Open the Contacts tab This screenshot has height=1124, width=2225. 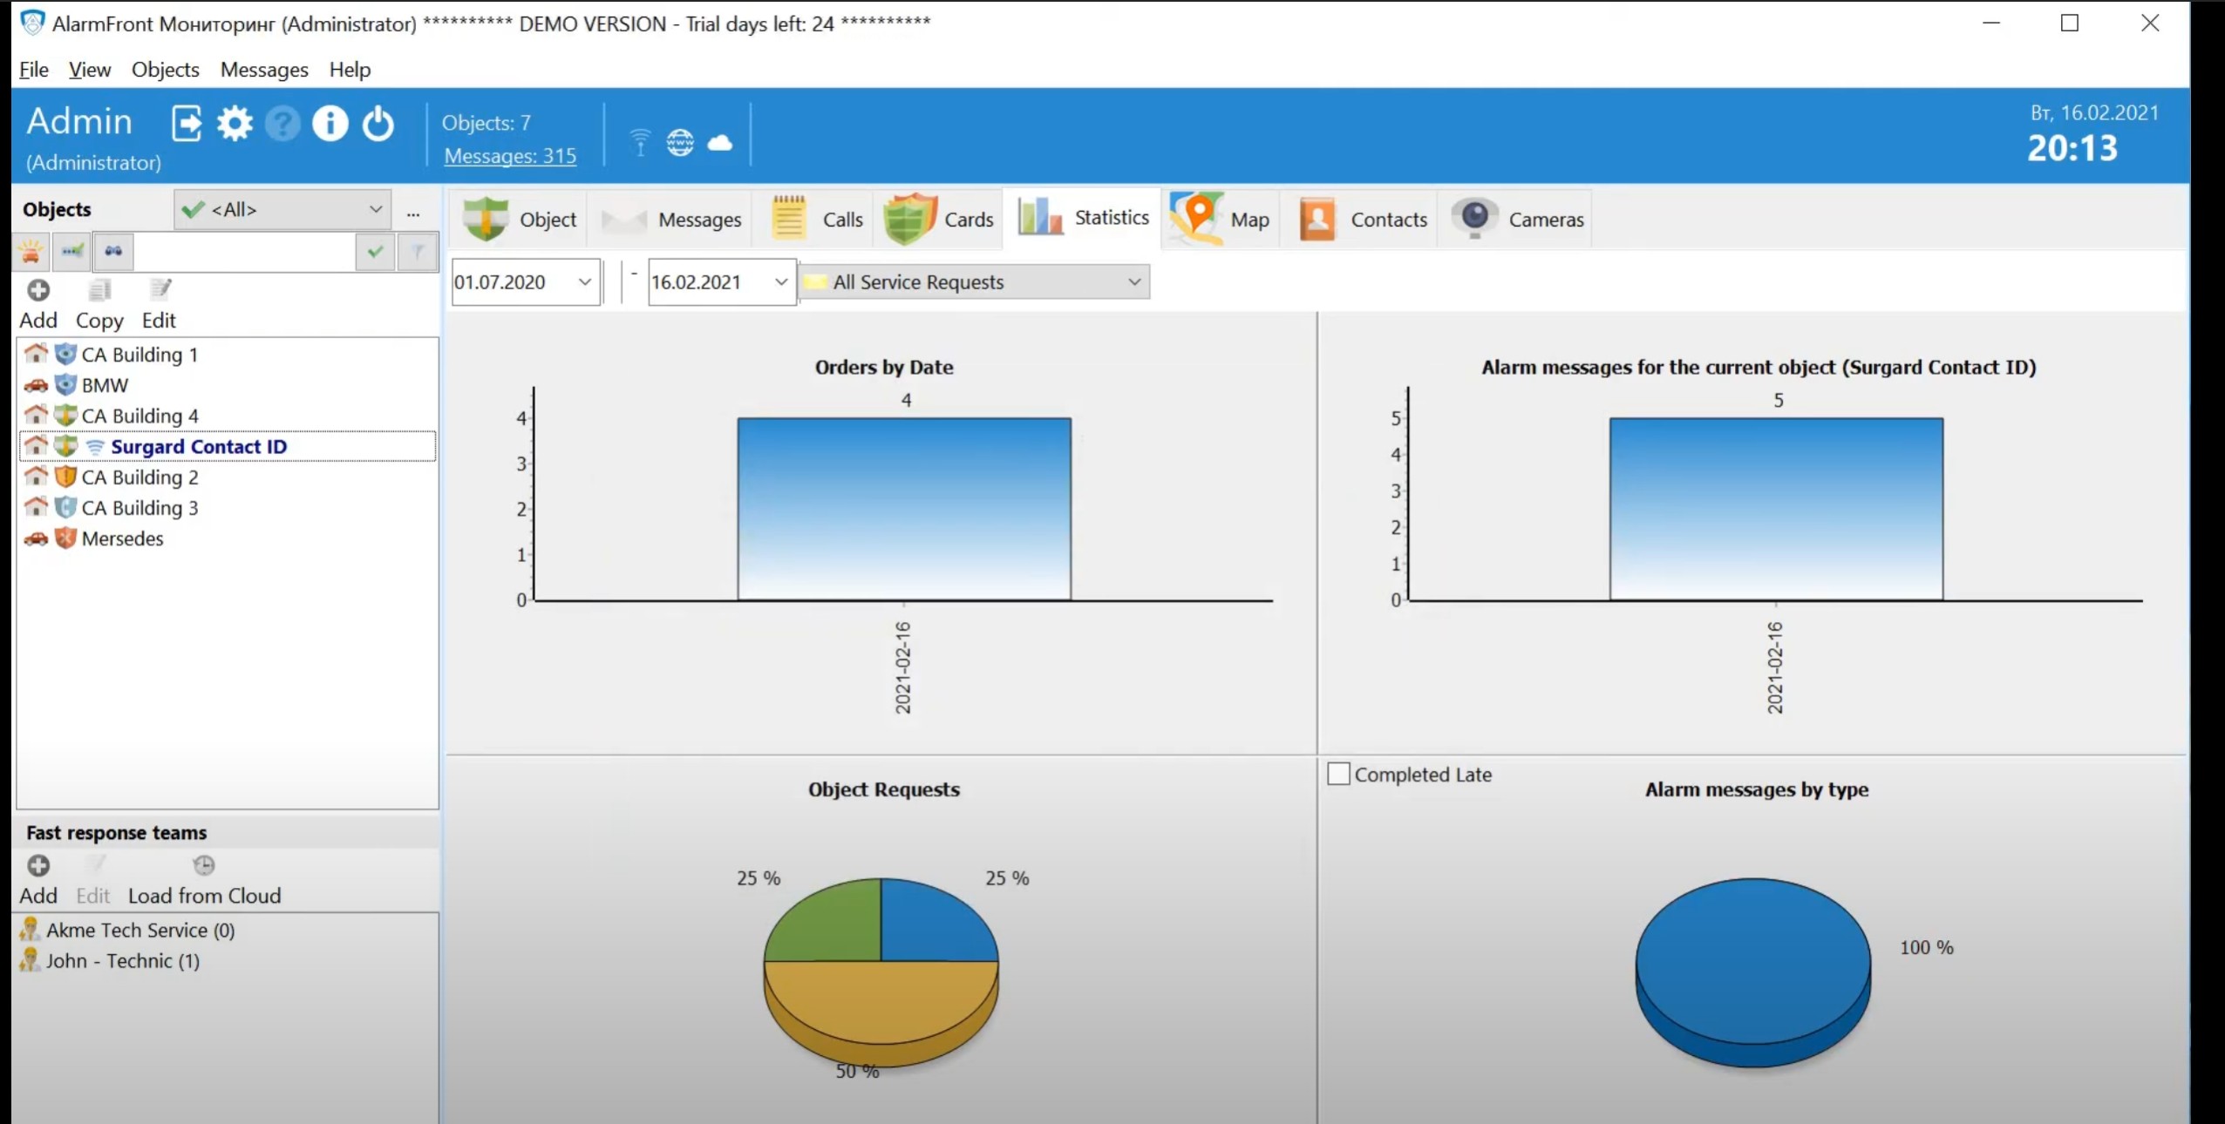(1362, 219)
